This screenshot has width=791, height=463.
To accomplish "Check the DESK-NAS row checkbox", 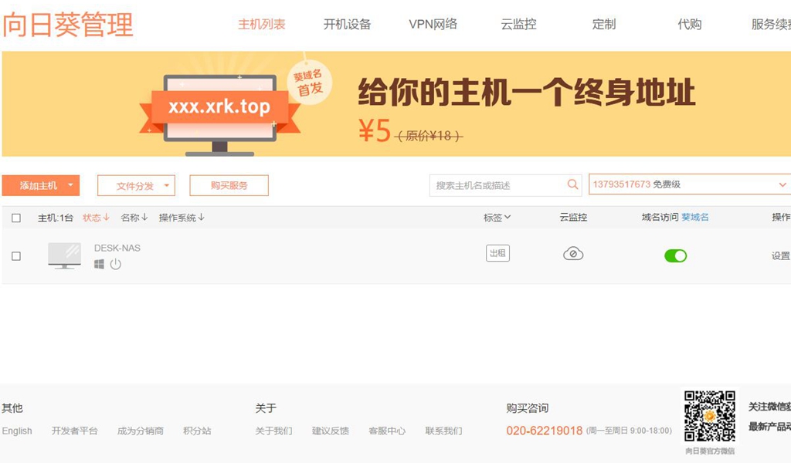I will pyautogui.click(x=16, y=255).
